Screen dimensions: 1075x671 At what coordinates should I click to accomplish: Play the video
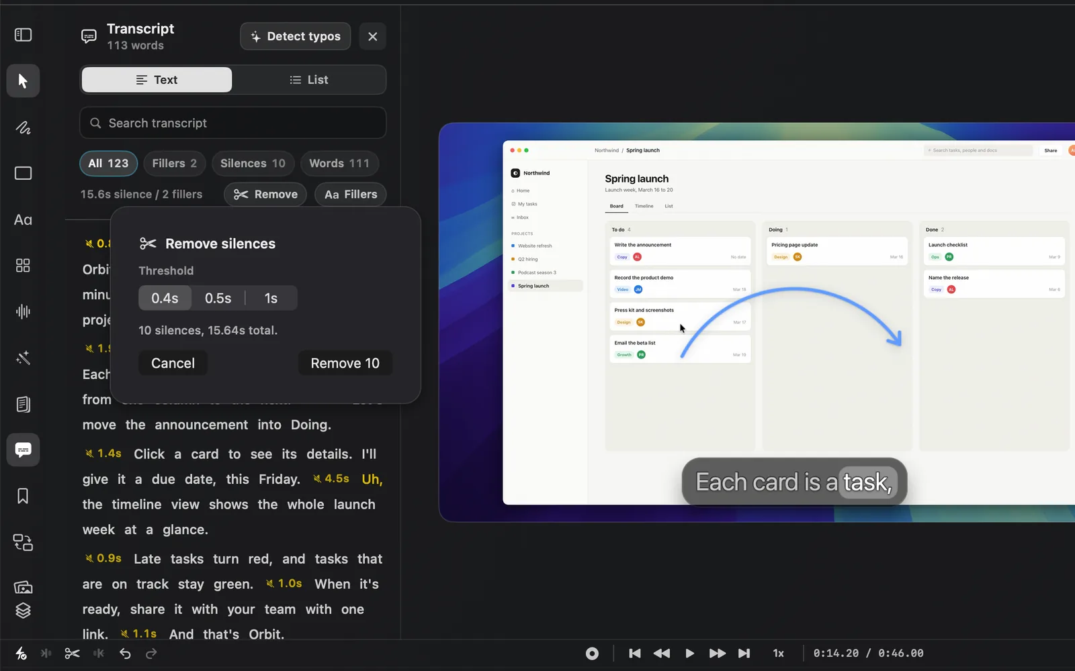[x=689, y=654]
